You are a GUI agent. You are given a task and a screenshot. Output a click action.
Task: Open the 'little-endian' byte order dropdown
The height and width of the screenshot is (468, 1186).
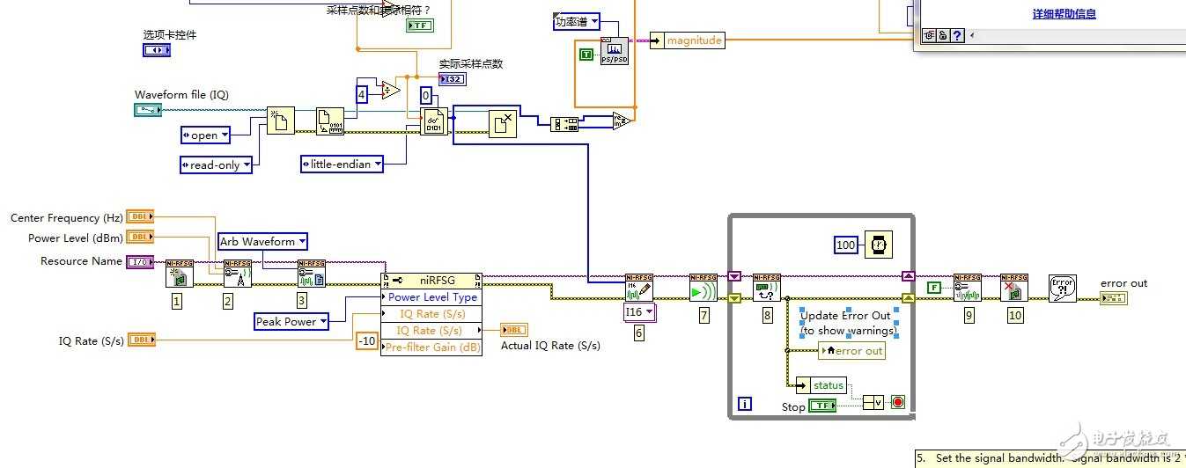[x=342, y=164]
